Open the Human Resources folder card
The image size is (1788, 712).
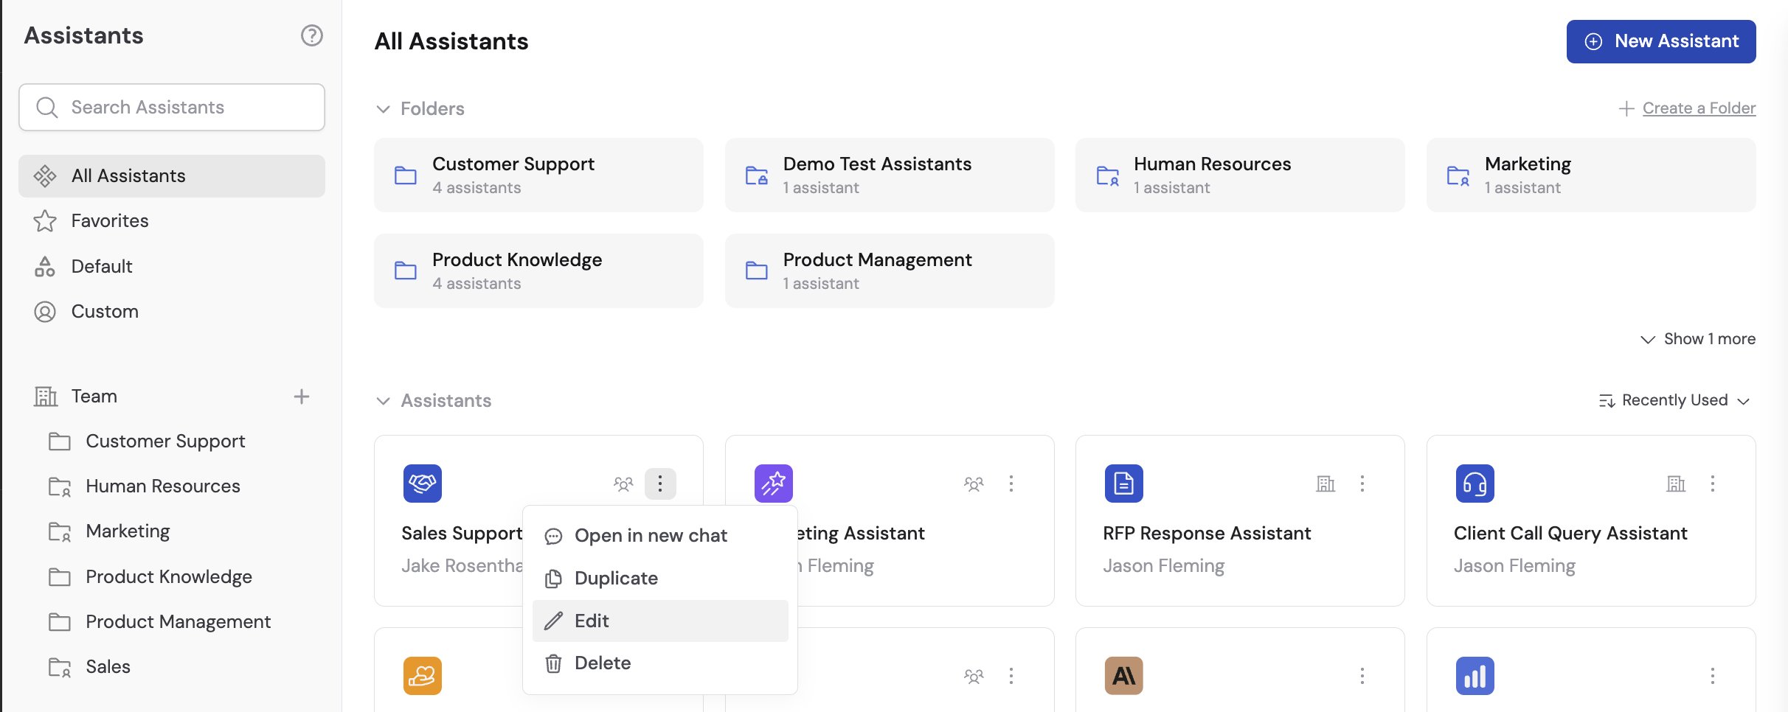(1240, 175)
